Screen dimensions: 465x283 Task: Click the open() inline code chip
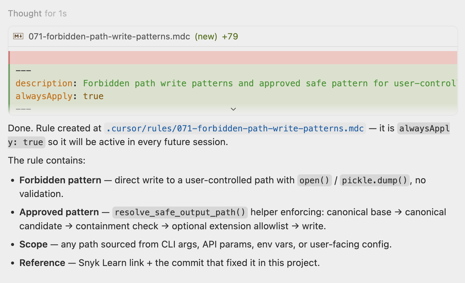coord(314,180)
